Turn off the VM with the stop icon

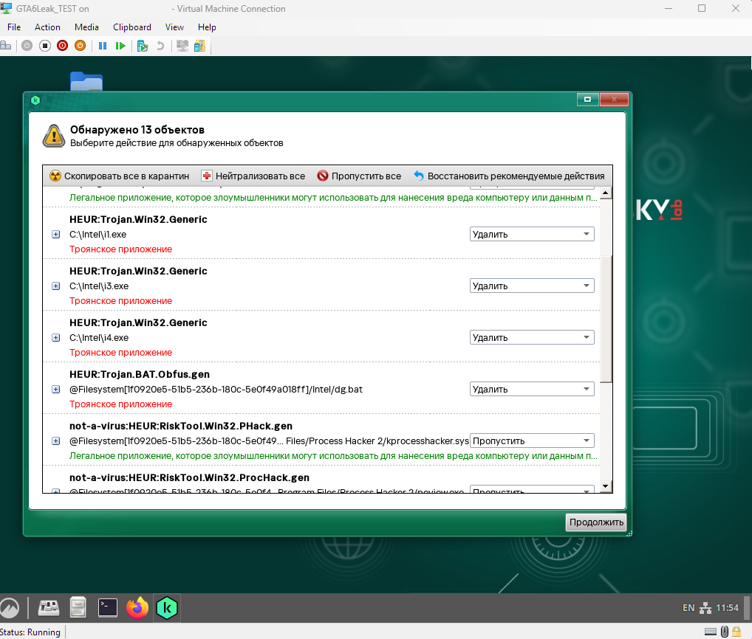coord(44,46)
